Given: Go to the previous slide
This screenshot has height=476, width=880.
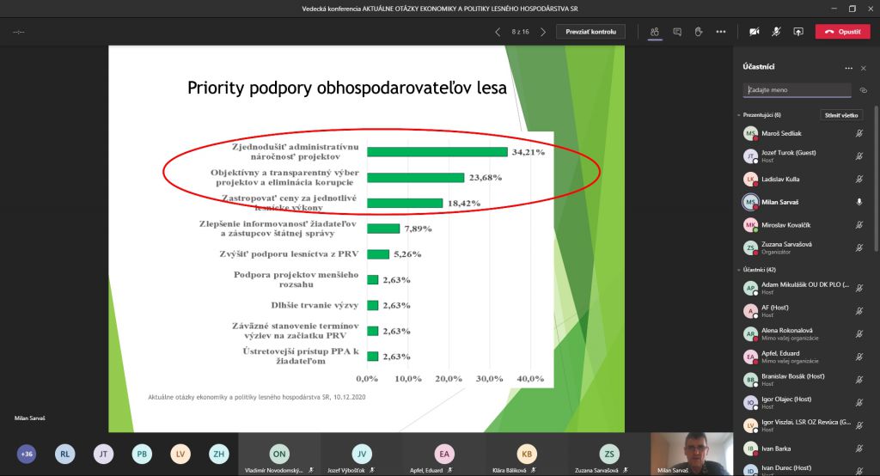Looking at the screenshot, I should (x=498, y=32).
